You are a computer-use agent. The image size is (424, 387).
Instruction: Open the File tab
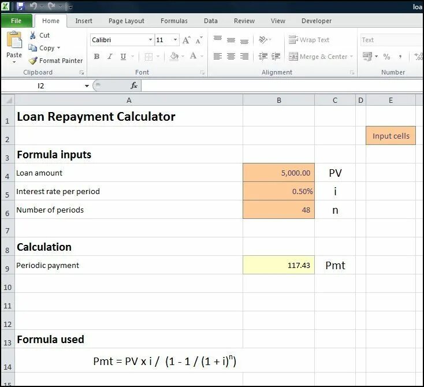pyautogui.click(x=16, y=21)
